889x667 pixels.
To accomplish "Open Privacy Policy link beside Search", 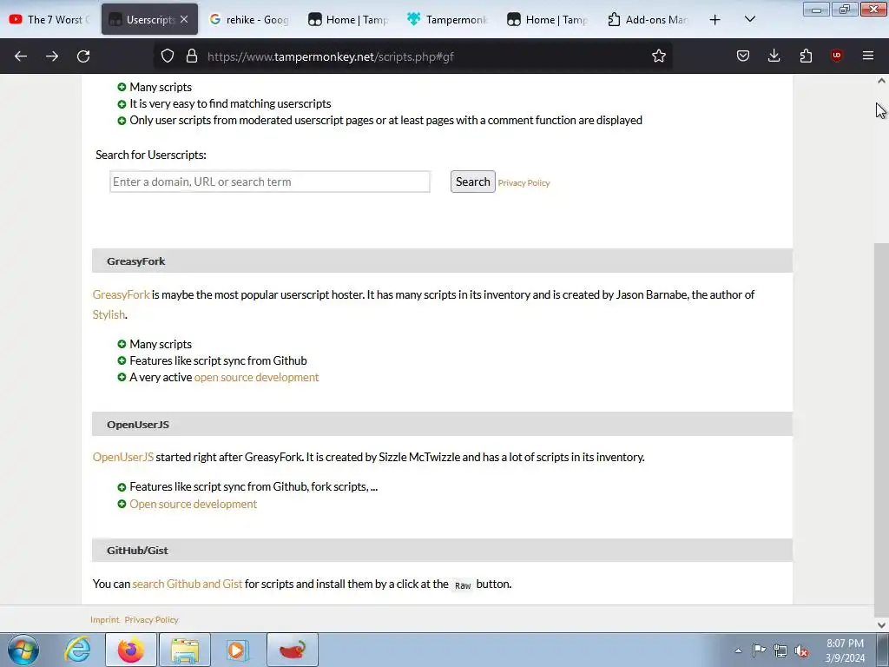I will [x=524, y=182].
